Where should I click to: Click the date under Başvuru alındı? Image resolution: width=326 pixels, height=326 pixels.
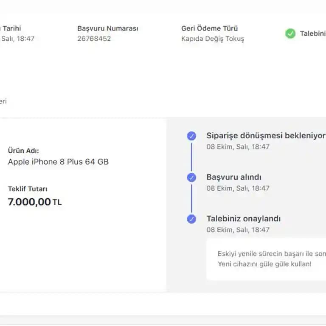pos(238,188)
